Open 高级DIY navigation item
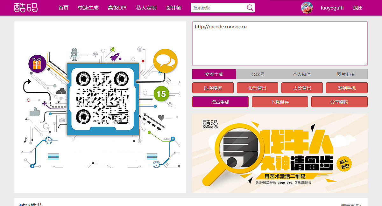Screen dimensions: 382x206 [x=117, y=8]
